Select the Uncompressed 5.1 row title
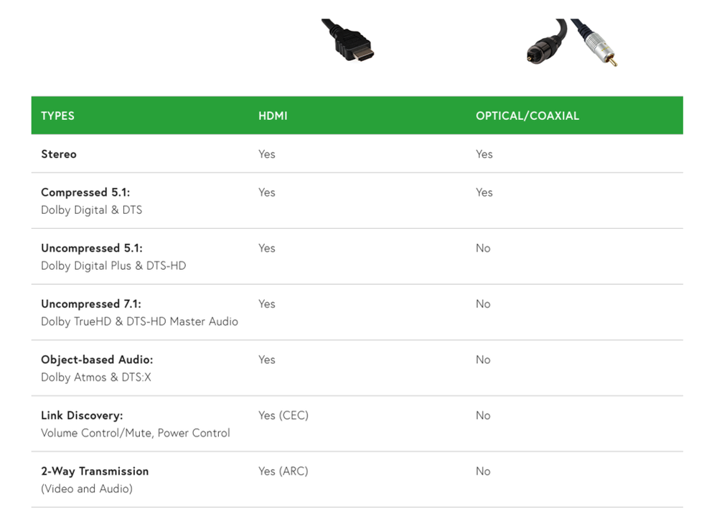The height and width of the screenshot is (508, 717). coord(91,248)
